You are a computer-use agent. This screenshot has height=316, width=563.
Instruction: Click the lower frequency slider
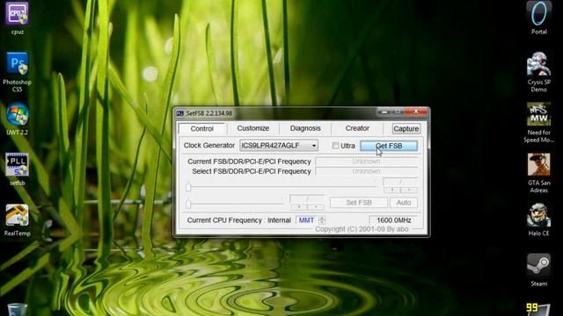(235, 204)
